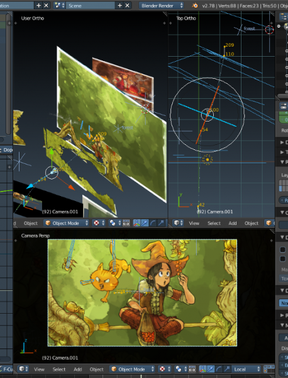Screen dimensions: 288x378
Task: Open editor type cube icon in Top Ortho header
Action: (179, 223)
